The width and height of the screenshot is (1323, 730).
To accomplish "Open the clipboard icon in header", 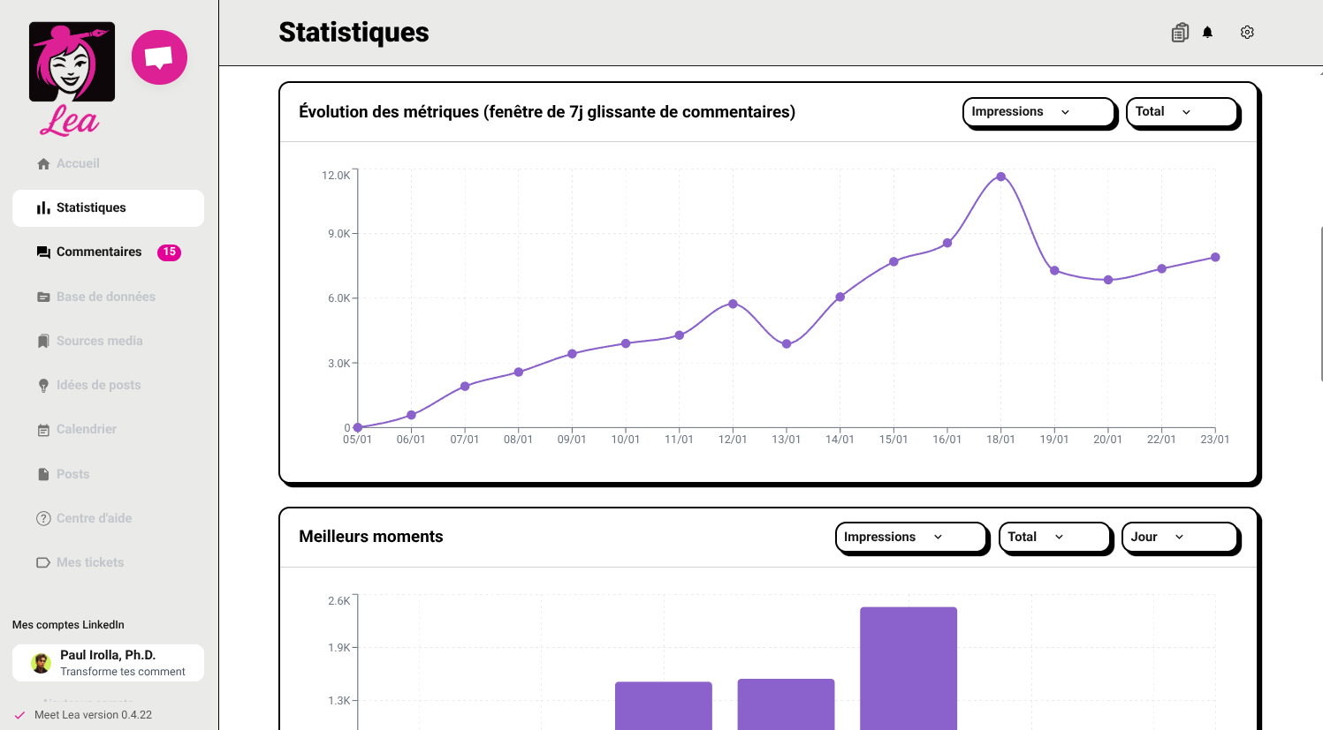I will (x=1180, y=33).
